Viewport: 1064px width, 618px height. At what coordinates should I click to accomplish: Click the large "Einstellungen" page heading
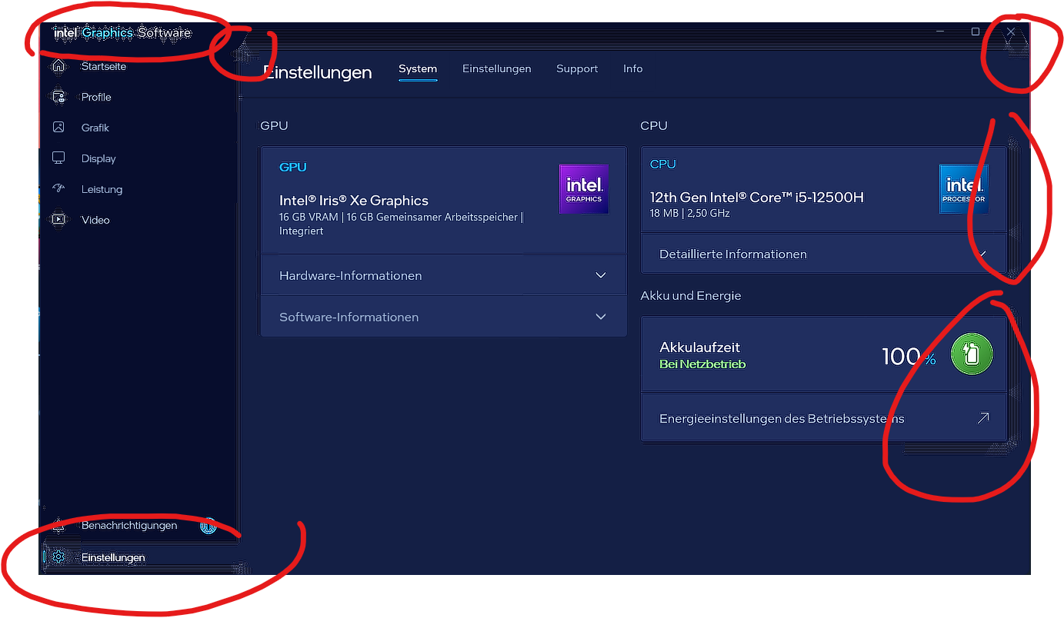(x=318, y=72)
